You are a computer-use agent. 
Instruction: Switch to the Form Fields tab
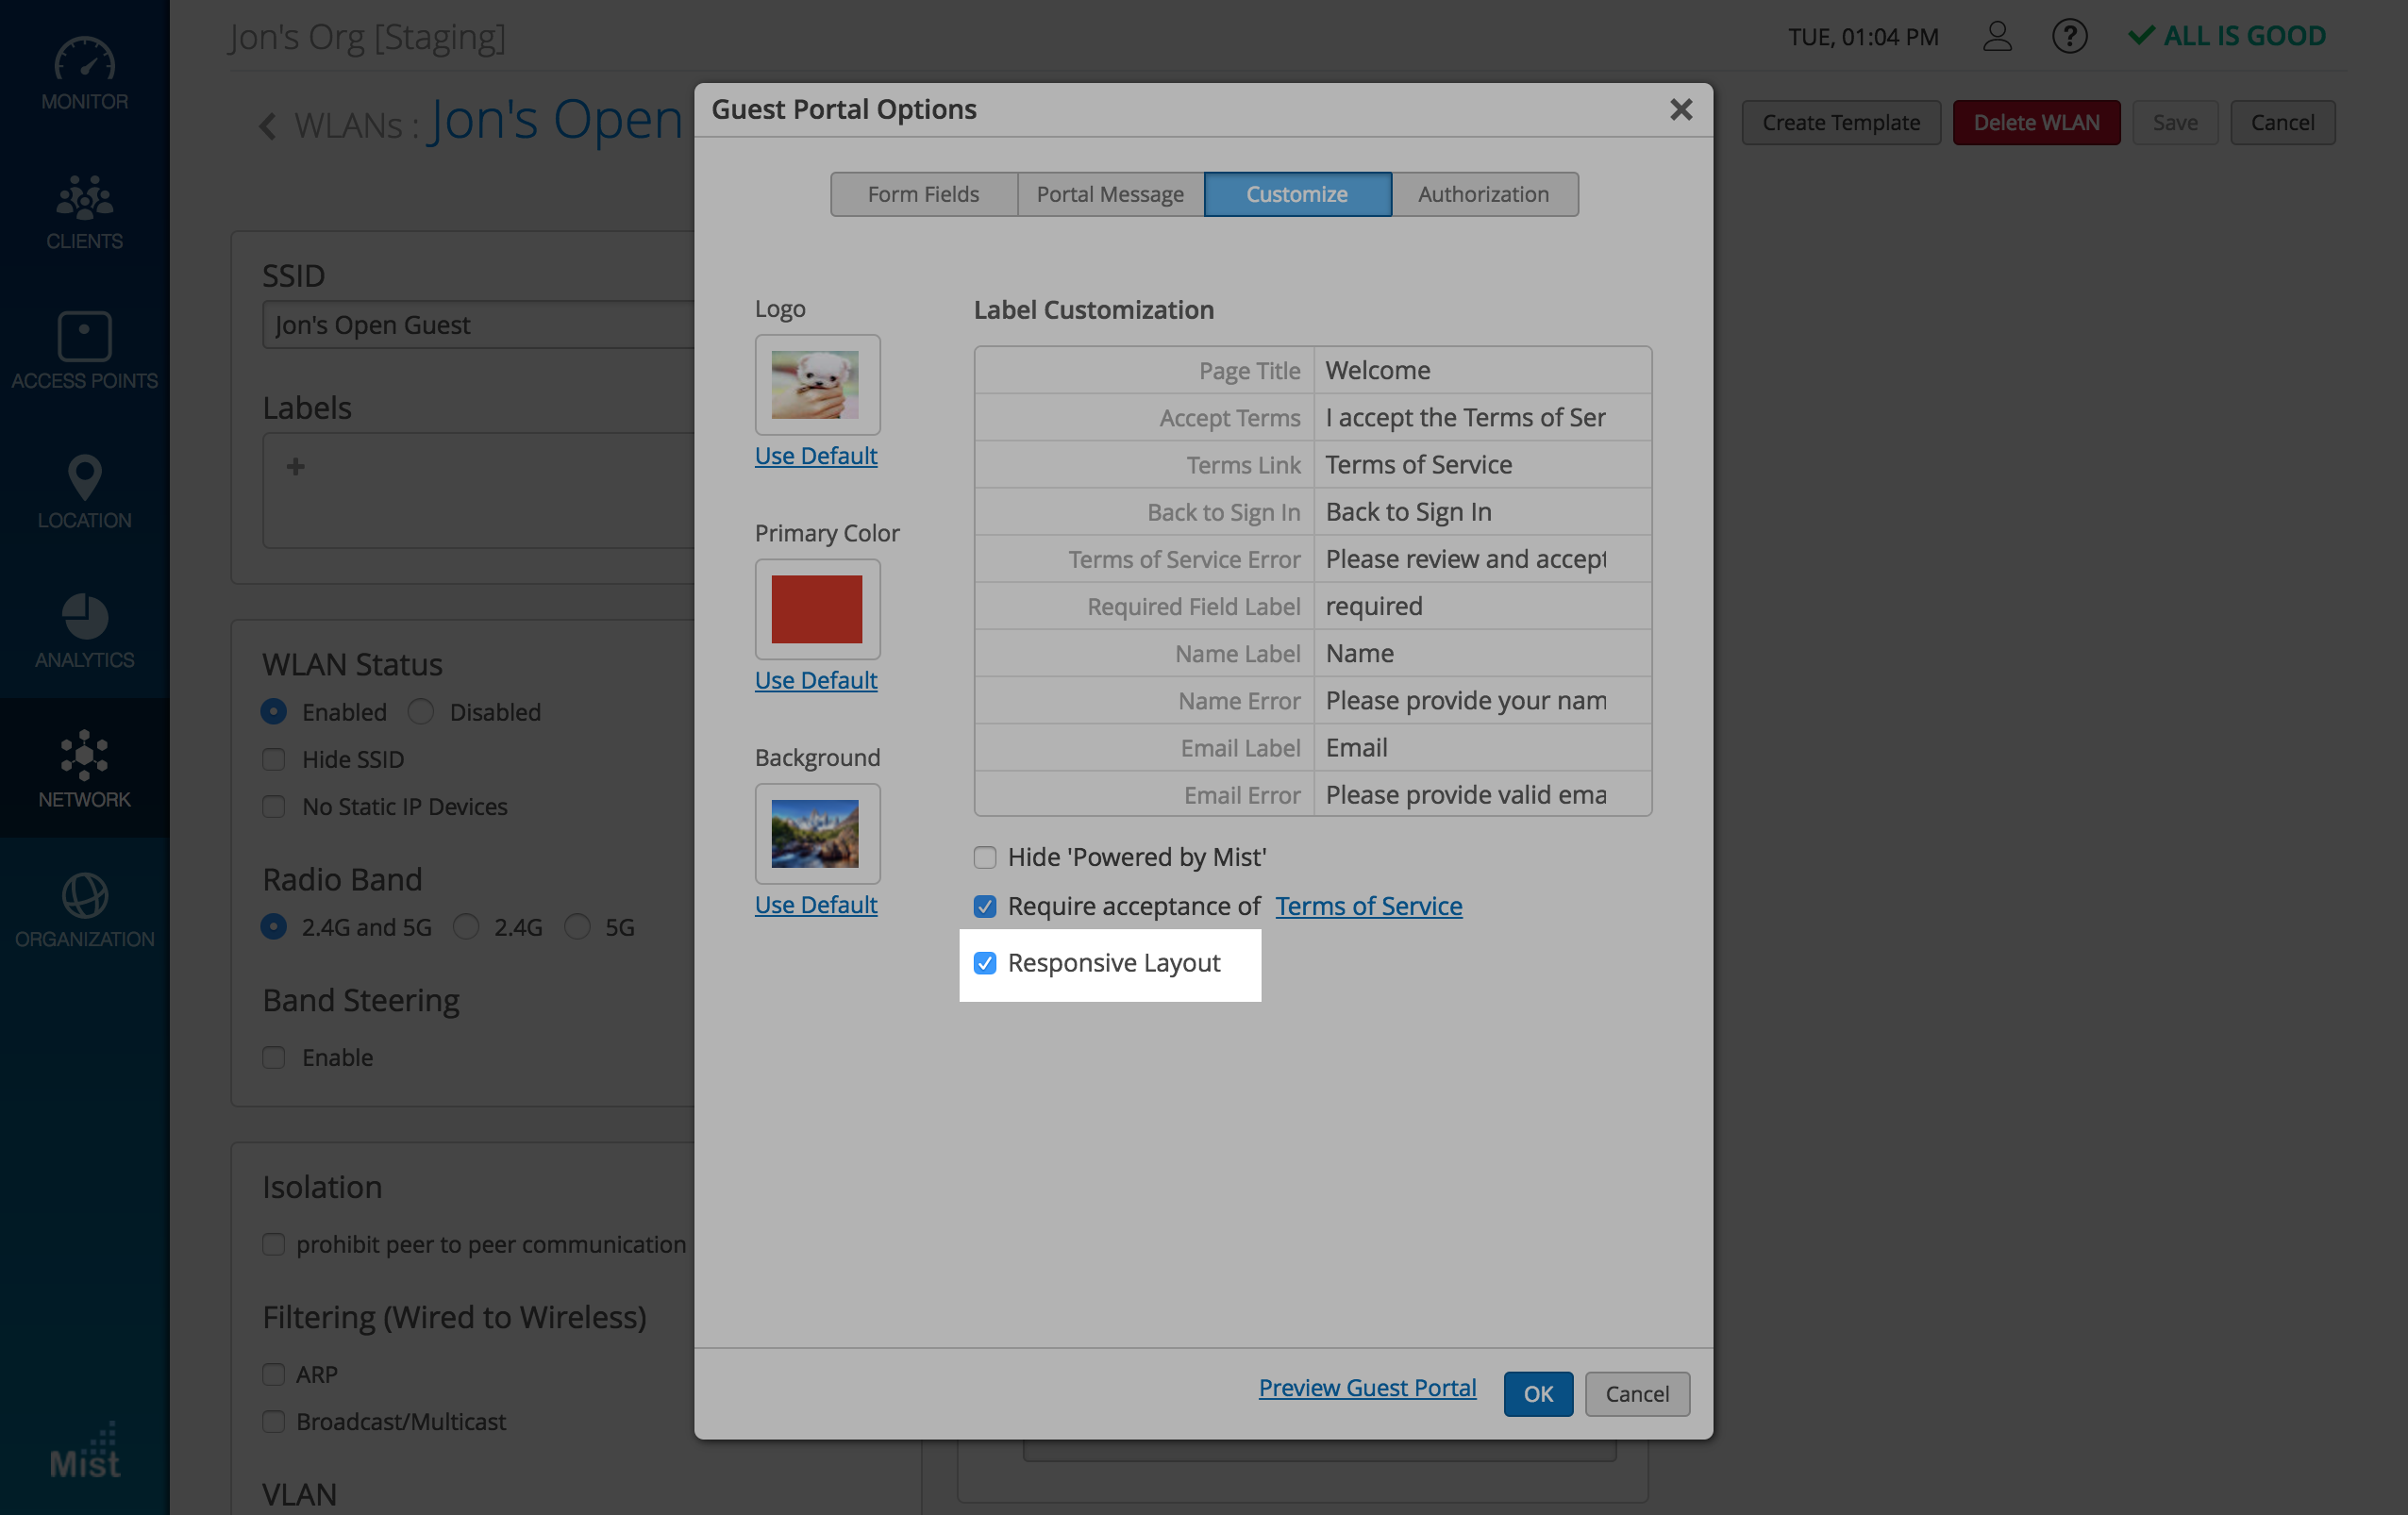922,194
